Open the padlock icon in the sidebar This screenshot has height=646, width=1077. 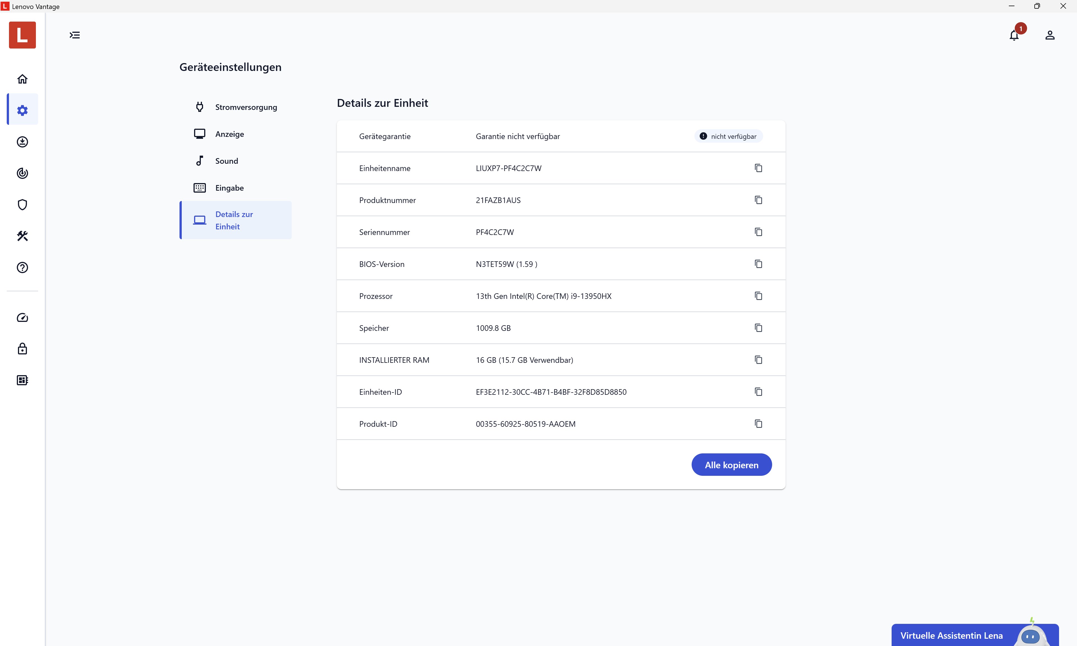[x=22, y=349]
